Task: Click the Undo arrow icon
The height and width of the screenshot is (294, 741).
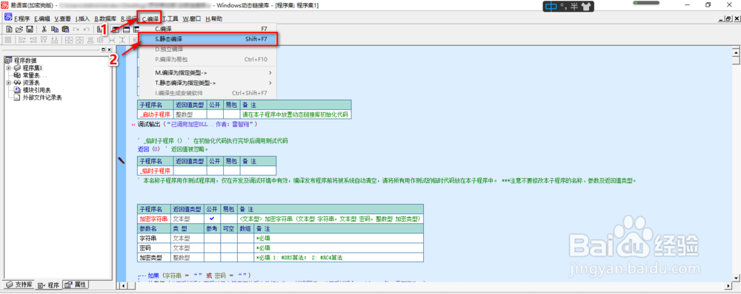Action: pos(86,30)
